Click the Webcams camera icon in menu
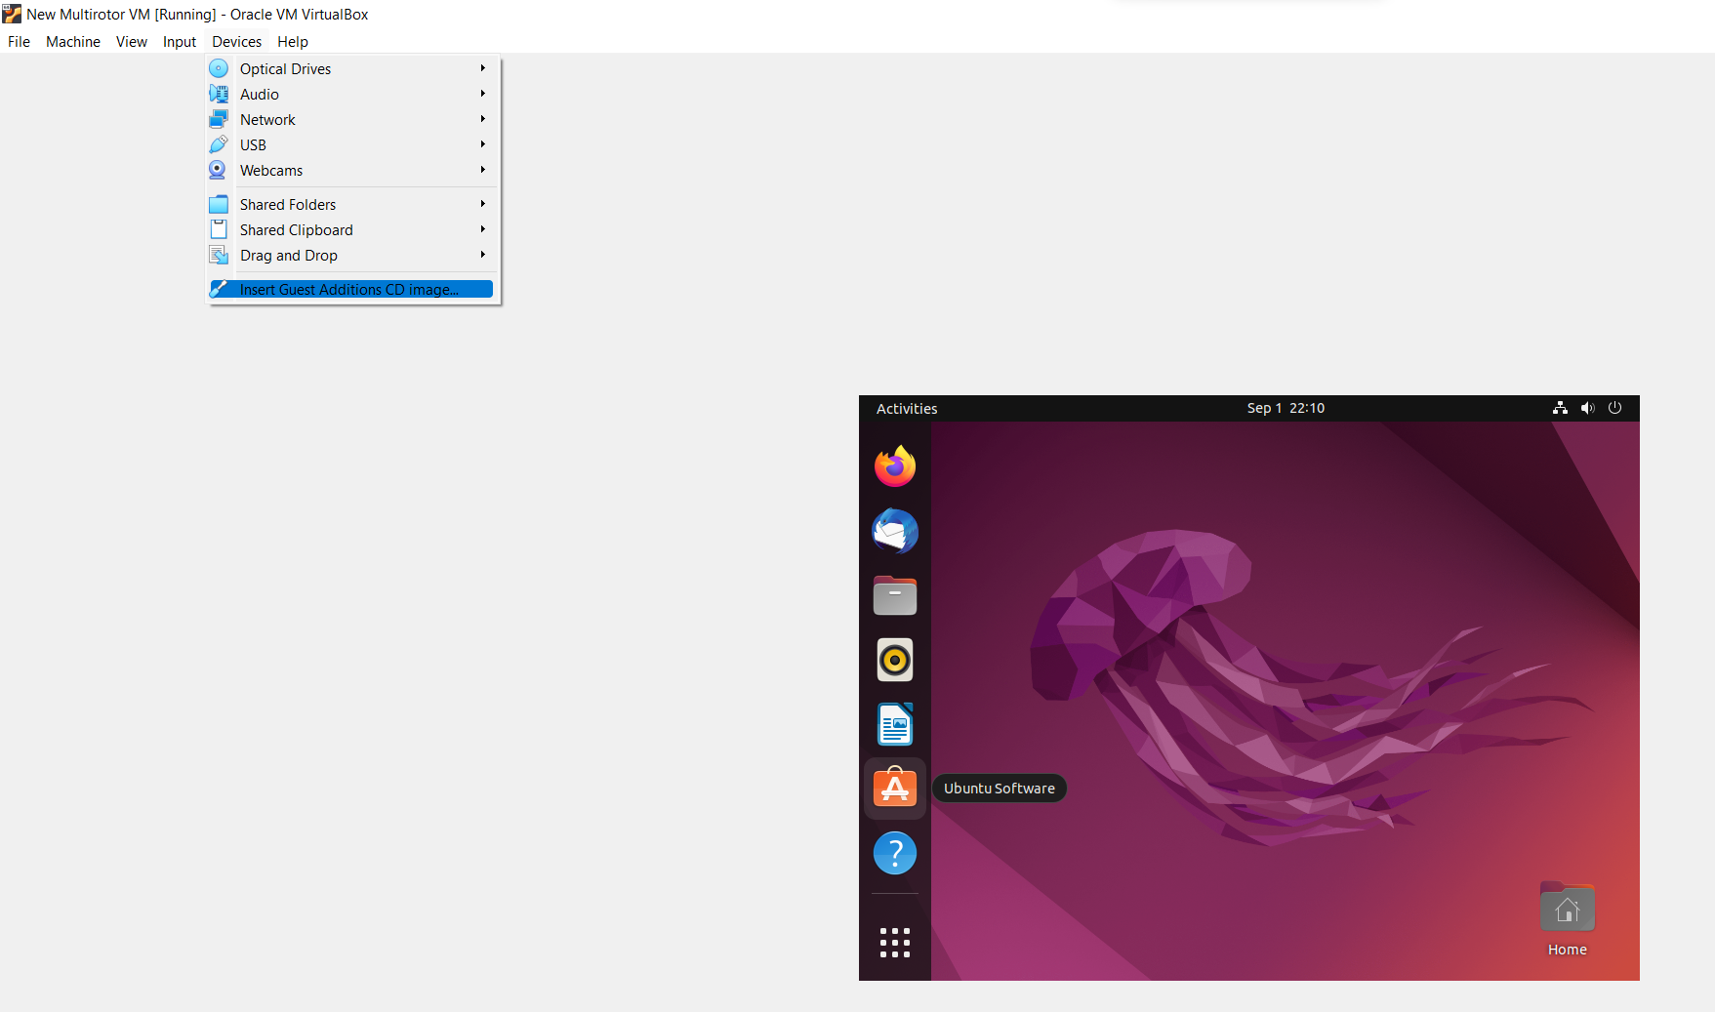The height and width of the screenshot is (1012, 1715). (219, 170)
